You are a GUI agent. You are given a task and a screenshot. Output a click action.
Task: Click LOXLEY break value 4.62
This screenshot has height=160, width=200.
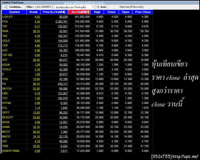(x=37, y=17)
